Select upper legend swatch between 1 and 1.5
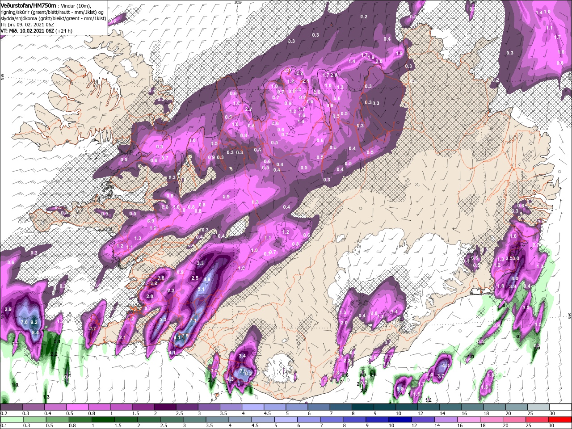This screenshot has width=572, height=429. [121, 407]
